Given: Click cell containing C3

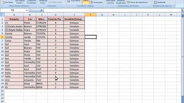Looking at the screenshot, I should coord(14,23).
